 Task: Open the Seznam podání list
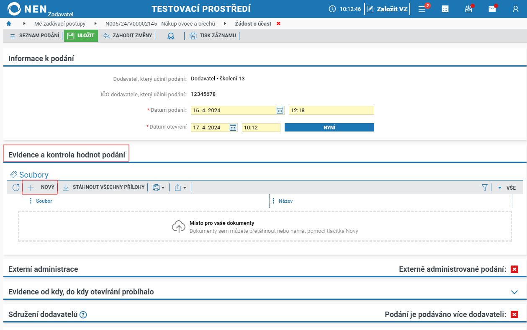click(34, 36)
